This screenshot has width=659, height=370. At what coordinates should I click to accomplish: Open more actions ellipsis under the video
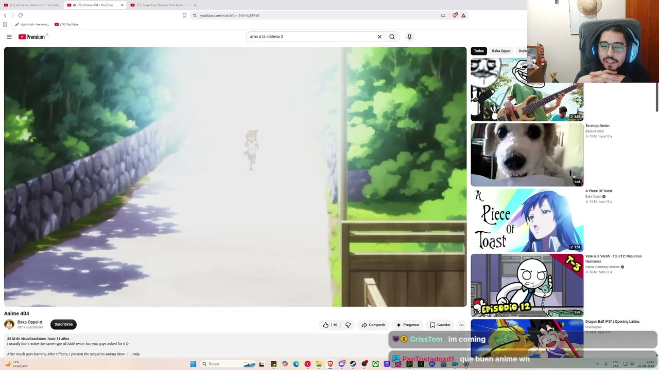coord(461,325)
